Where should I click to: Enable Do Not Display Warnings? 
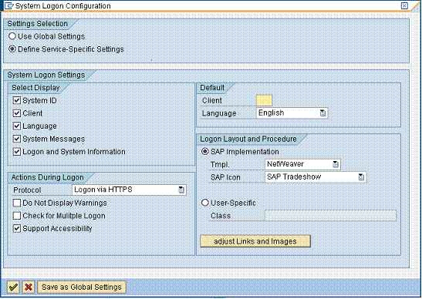[x=17, y=203]
